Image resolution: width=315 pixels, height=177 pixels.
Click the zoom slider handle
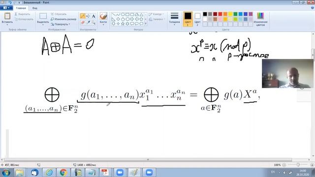298,165
